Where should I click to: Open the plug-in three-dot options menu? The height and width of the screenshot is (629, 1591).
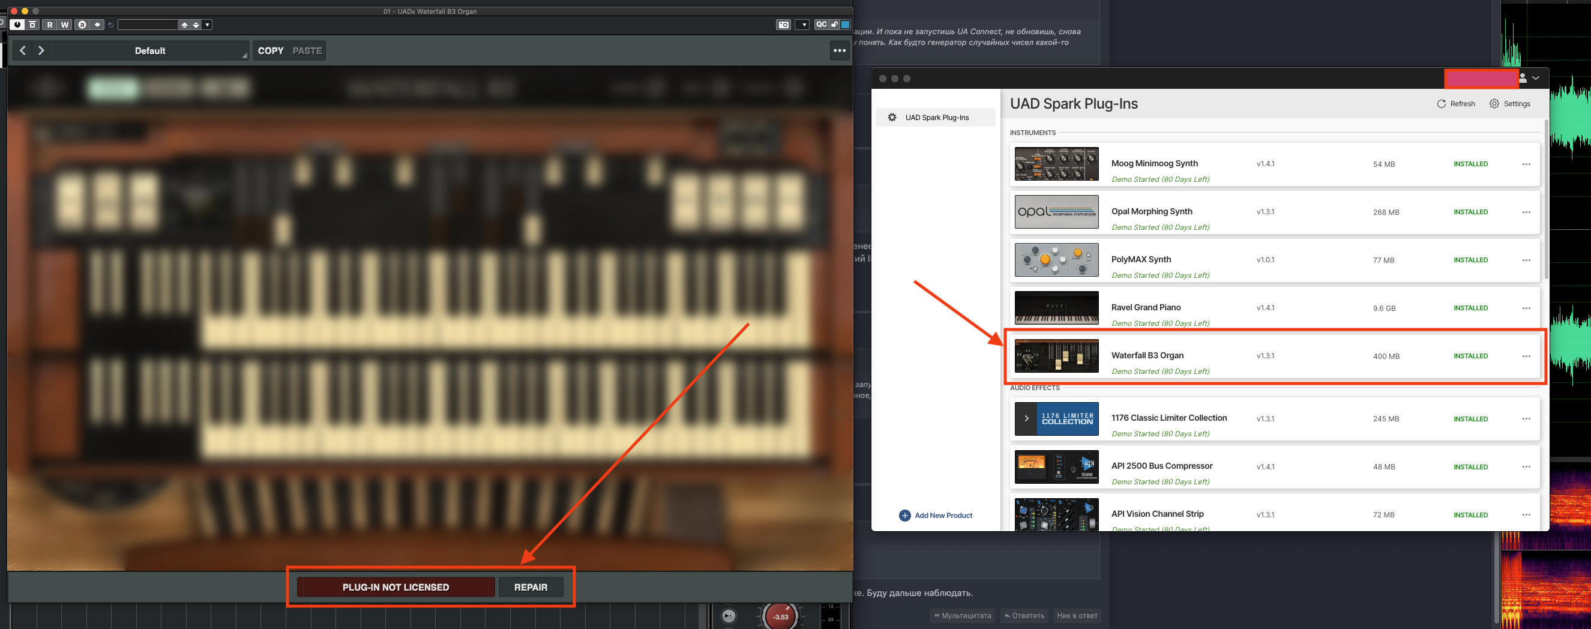pyautogui.click(x=840, y=50)
